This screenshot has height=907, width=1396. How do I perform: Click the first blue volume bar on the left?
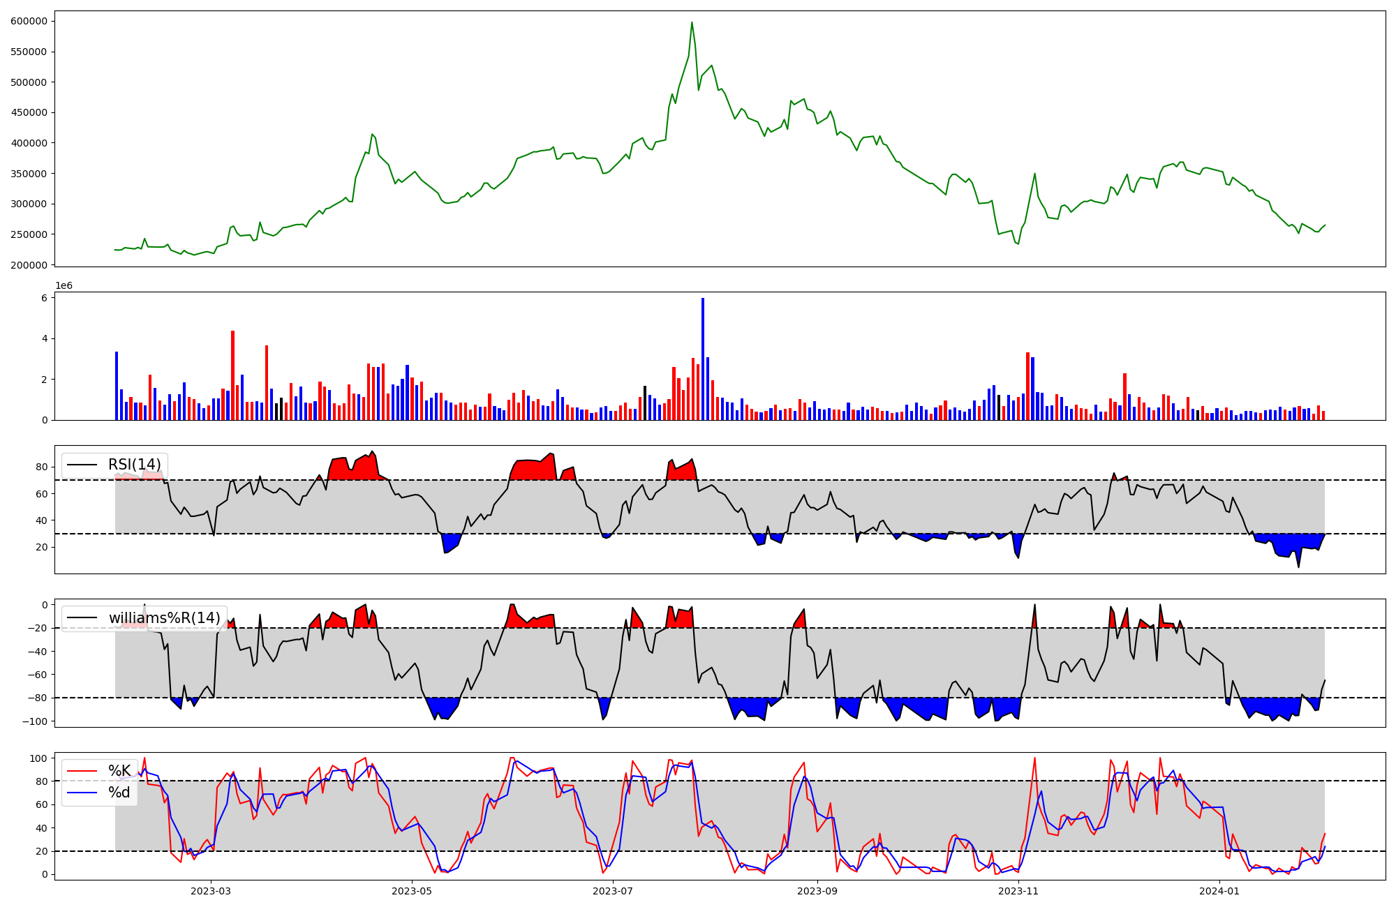117,386
